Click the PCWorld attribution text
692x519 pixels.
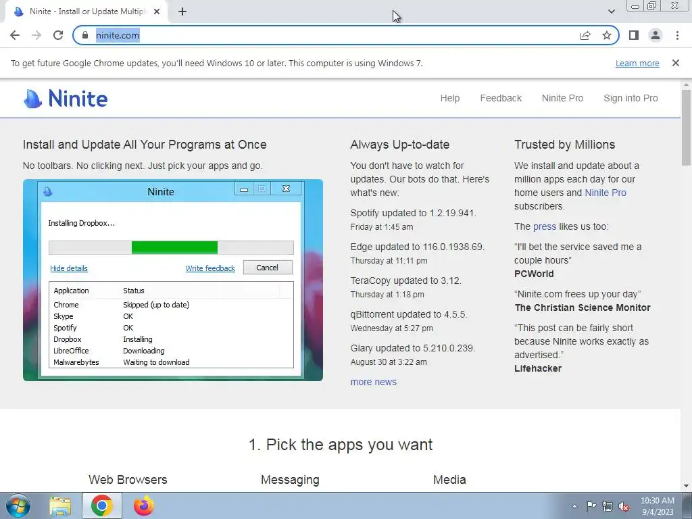pos(534,274)
